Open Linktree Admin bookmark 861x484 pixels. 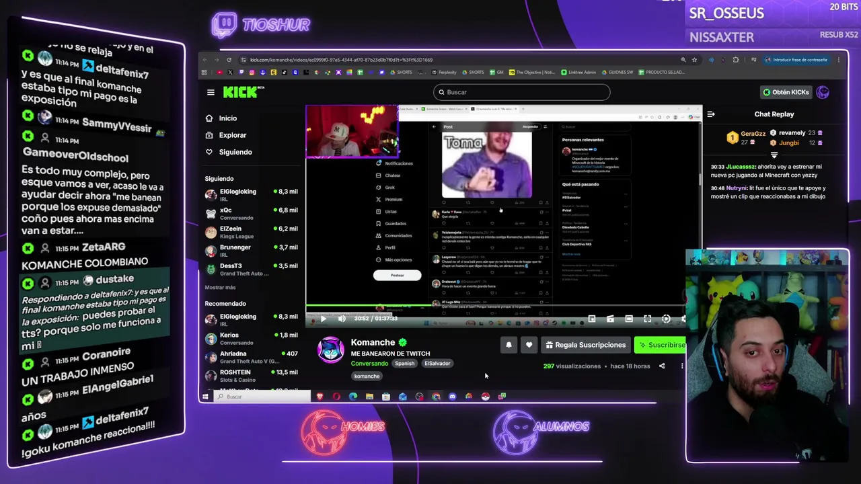[578, 72]
